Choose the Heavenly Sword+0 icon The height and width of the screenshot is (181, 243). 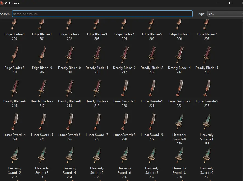click(179, 122)
